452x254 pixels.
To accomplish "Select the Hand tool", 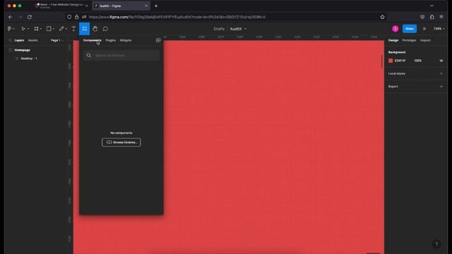I will (95, 29).
